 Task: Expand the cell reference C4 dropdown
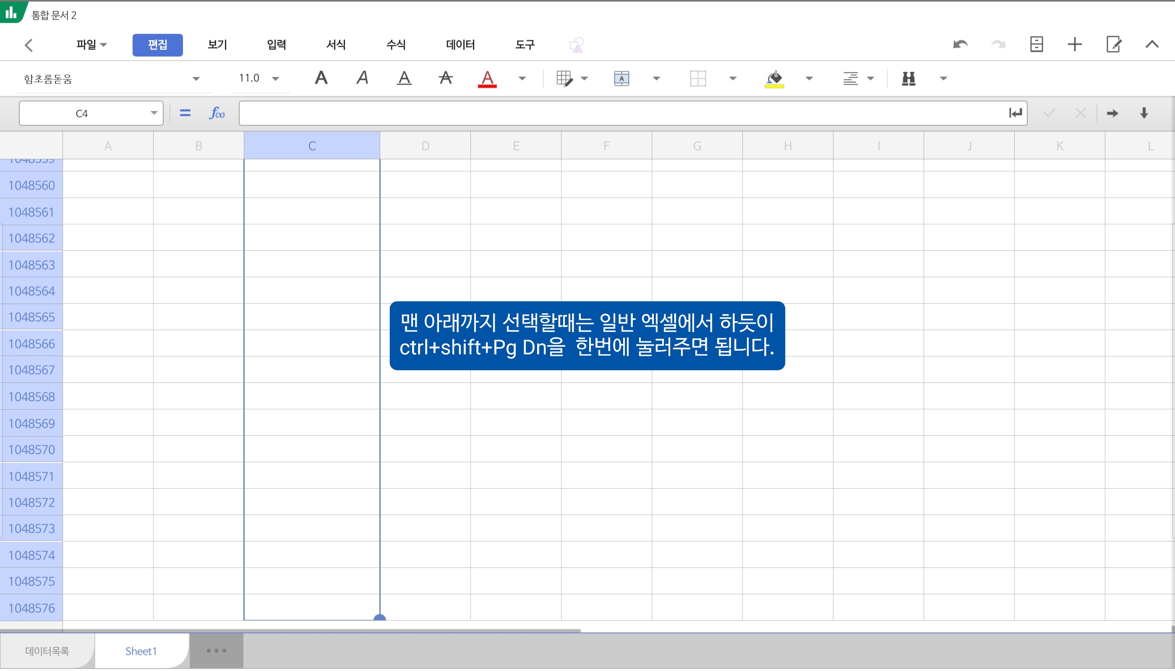(x=154, y=113)
